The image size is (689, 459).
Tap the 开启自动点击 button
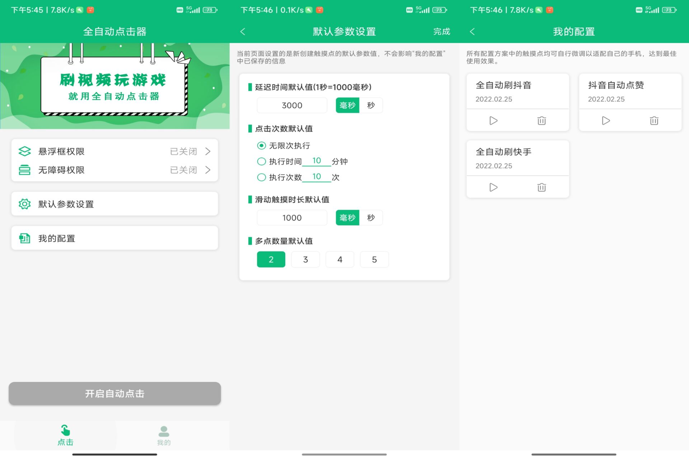click(114, 394)
